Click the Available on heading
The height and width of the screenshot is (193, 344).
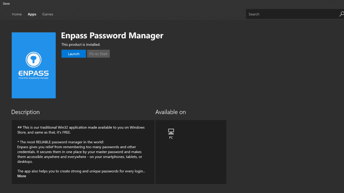171,112
